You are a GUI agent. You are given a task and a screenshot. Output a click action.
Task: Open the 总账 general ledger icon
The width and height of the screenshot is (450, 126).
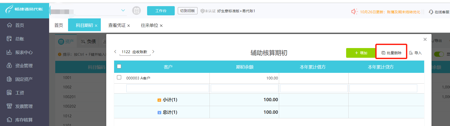[9, 39]
